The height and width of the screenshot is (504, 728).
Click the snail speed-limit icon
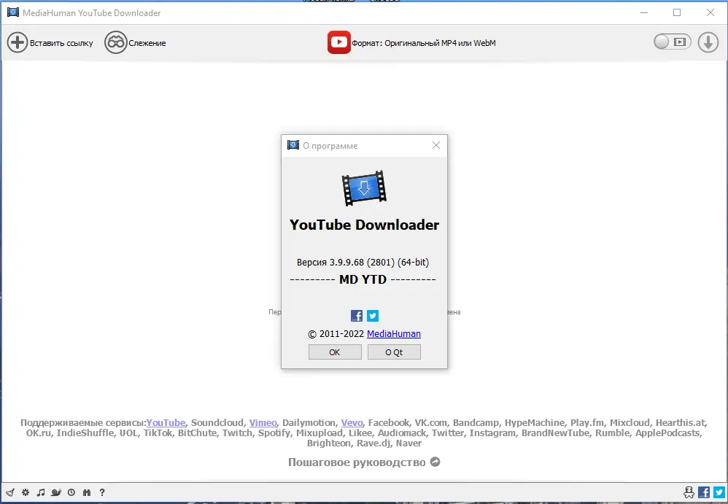coord(56,492)
